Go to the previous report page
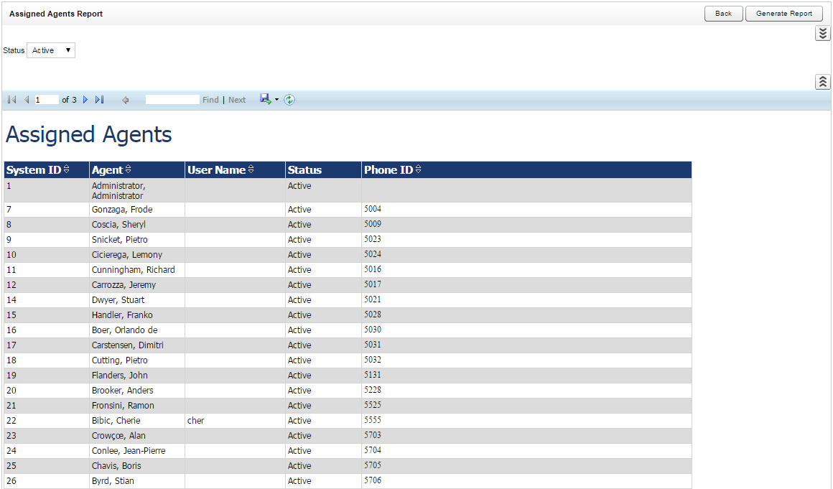 click(x=27, y=100)
